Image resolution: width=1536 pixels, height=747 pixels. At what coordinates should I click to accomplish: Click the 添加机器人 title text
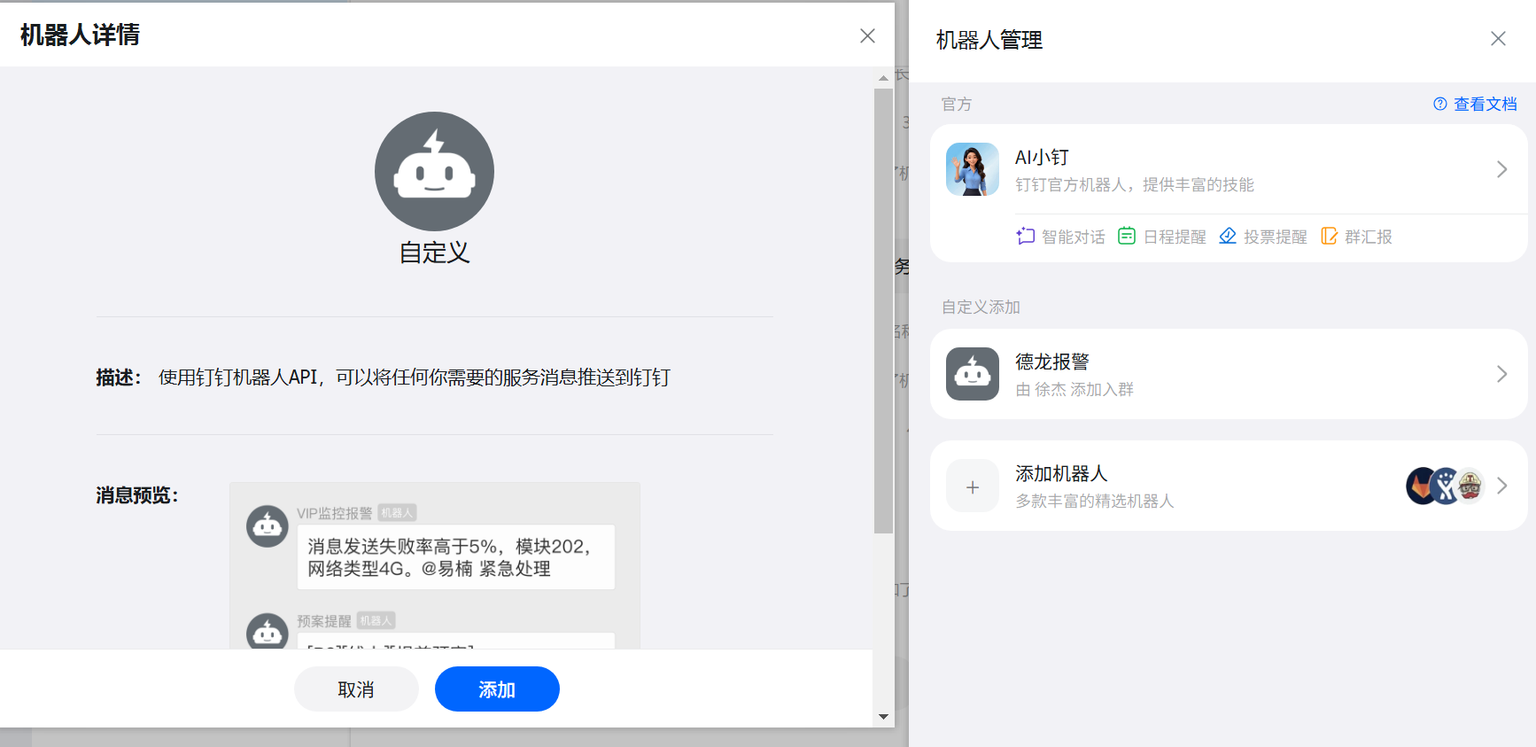click(x=1061, y=473)
